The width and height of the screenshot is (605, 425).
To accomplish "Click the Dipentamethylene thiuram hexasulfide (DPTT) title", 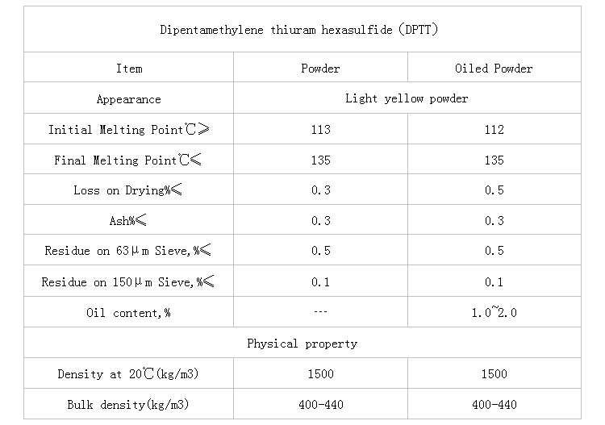I will pos(301,30).
